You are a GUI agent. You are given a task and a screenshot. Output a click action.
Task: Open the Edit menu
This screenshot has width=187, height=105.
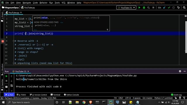pyautogui.click(x=12, y=3)
